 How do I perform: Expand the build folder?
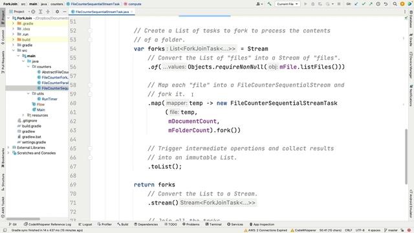pyautogui.click(x=13, y=39)
